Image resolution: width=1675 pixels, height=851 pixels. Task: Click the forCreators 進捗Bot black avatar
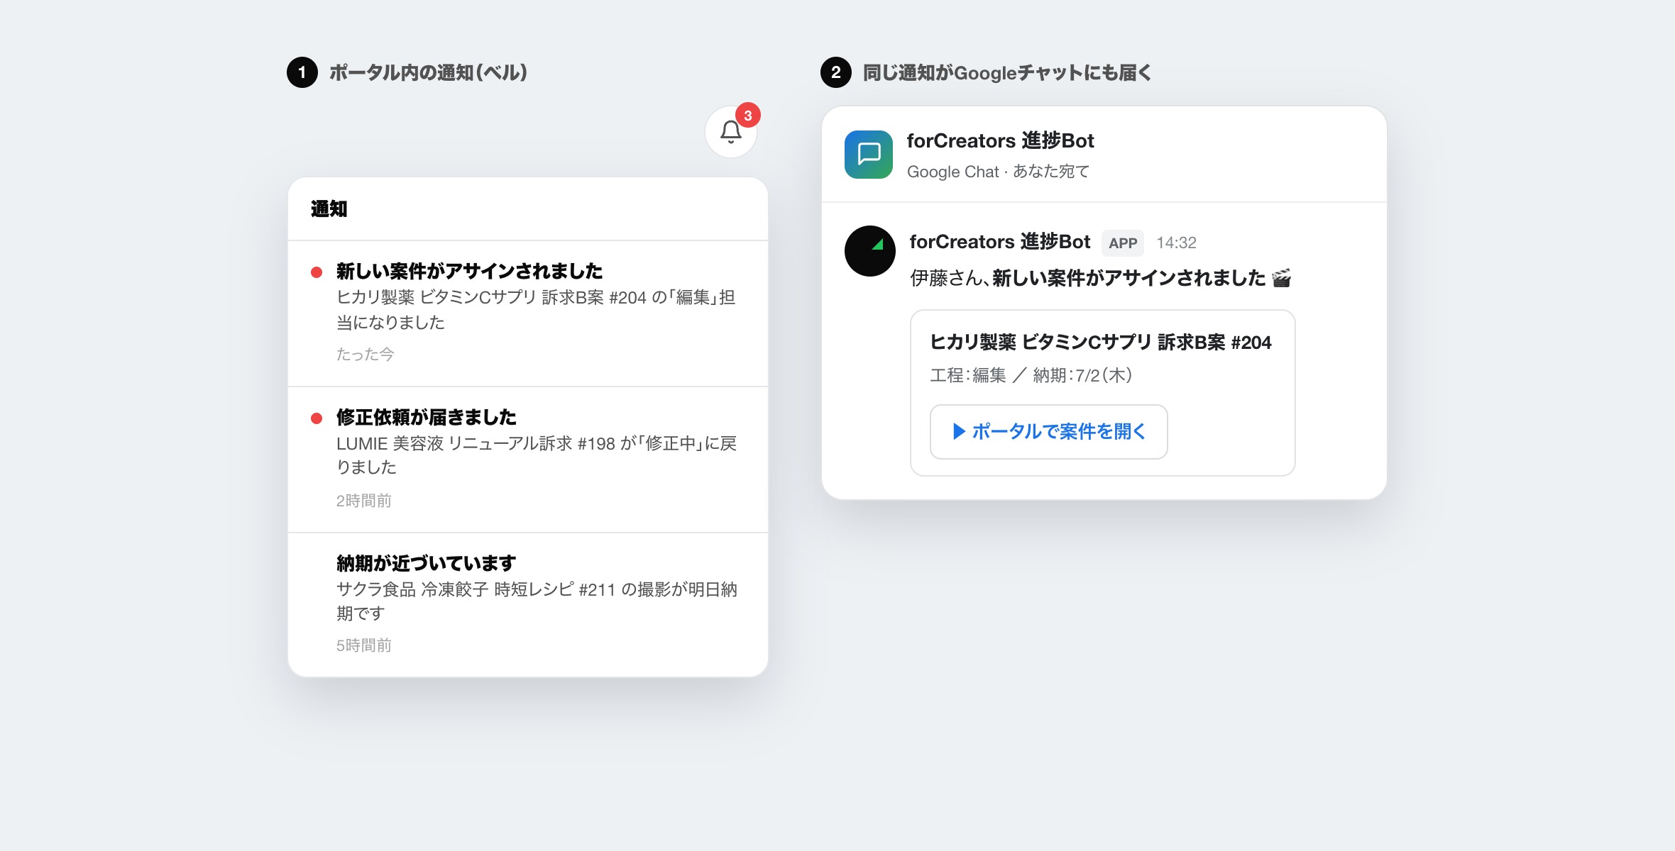869,251
